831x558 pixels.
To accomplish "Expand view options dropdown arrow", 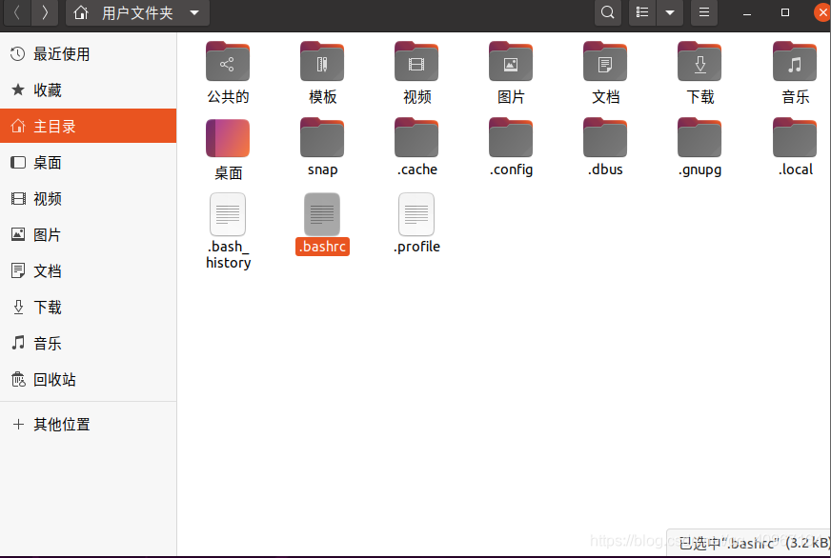I will [x=670, y=12].
